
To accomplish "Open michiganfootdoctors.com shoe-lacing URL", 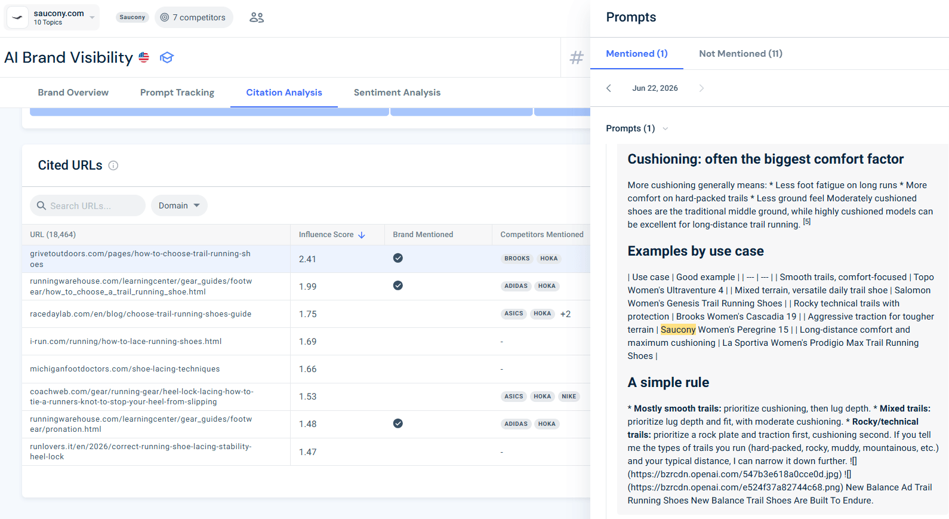I will 125,369.
